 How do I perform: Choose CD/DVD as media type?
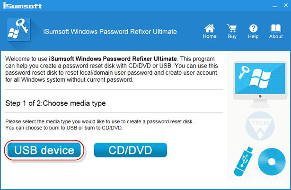coord(130,150)
